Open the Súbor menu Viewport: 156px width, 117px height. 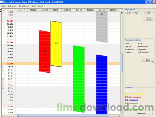click(x=4, y=6)
